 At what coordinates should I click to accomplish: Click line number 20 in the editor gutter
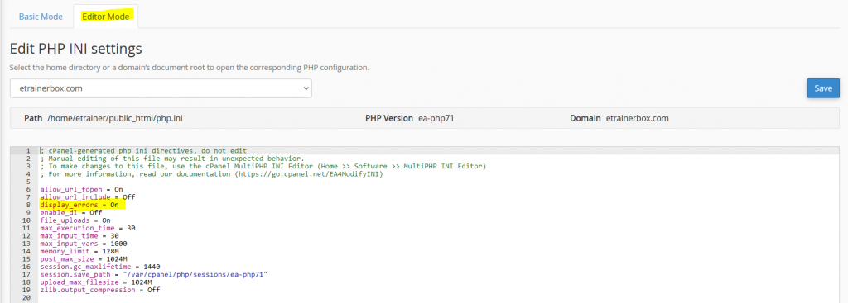pos(26,297)
